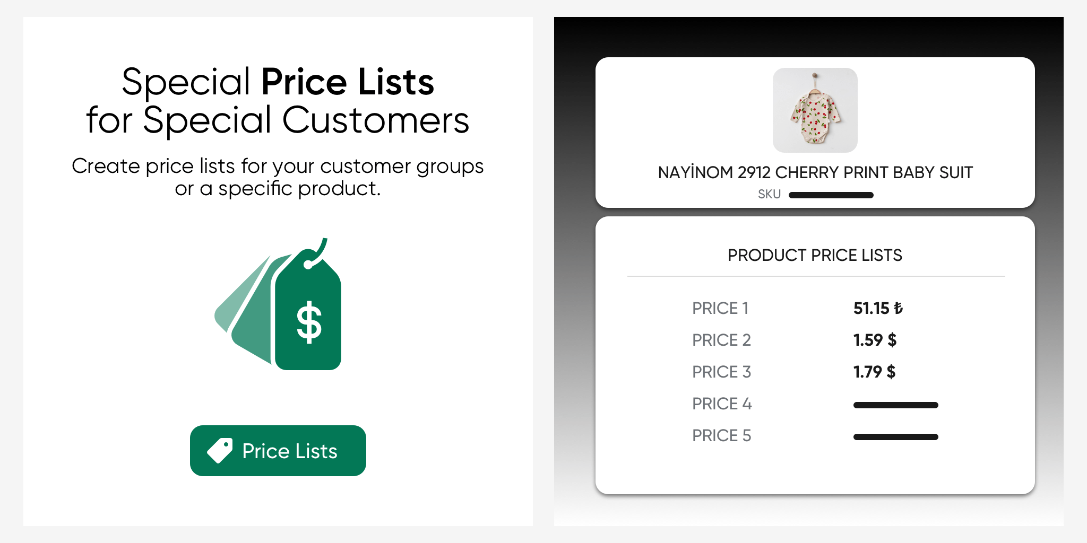
Task: Click the 51.15 lira price value
Action: point(877,308)
